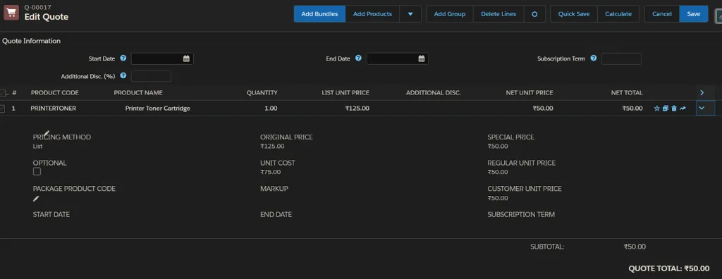Viewport: 722px width, 279px height.
Task: Click the 1.00 quantity cell
Action: click(270, 108)
